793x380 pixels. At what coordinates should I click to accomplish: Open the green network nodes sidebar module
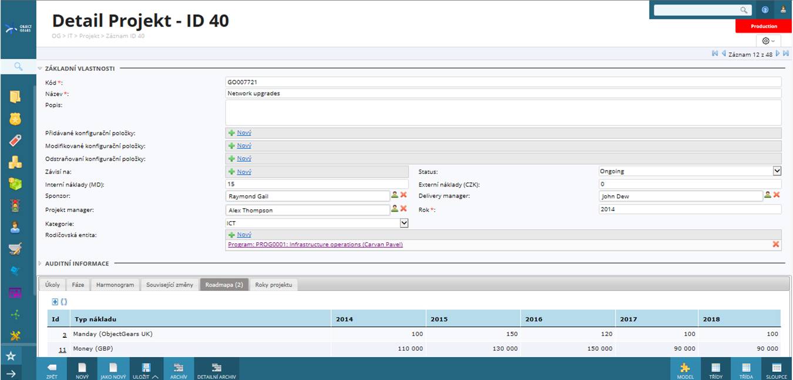tap(15, 314)
